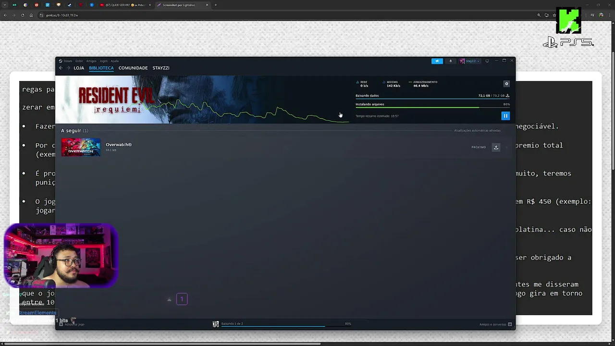The image size is (615, 346).
Task: Click 'PRÓXIMO' label next to Overwatch
Action: point(479,147)
